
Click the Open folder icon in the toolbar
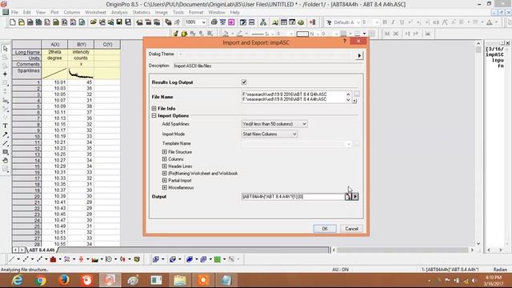click(94, 22)
